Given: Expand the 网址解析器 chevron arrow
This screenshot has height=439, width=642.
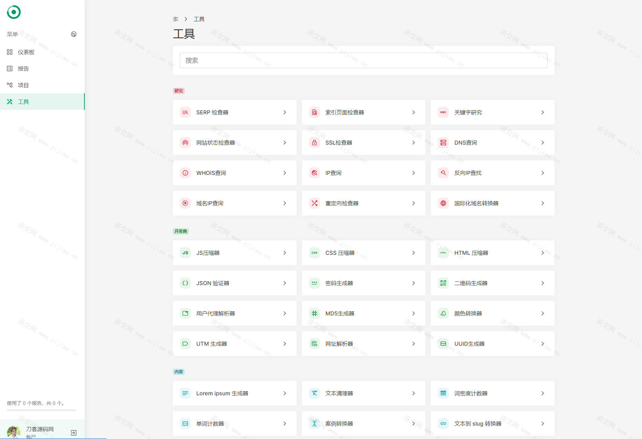Looking at the screenshot, I should coord(413,344).
